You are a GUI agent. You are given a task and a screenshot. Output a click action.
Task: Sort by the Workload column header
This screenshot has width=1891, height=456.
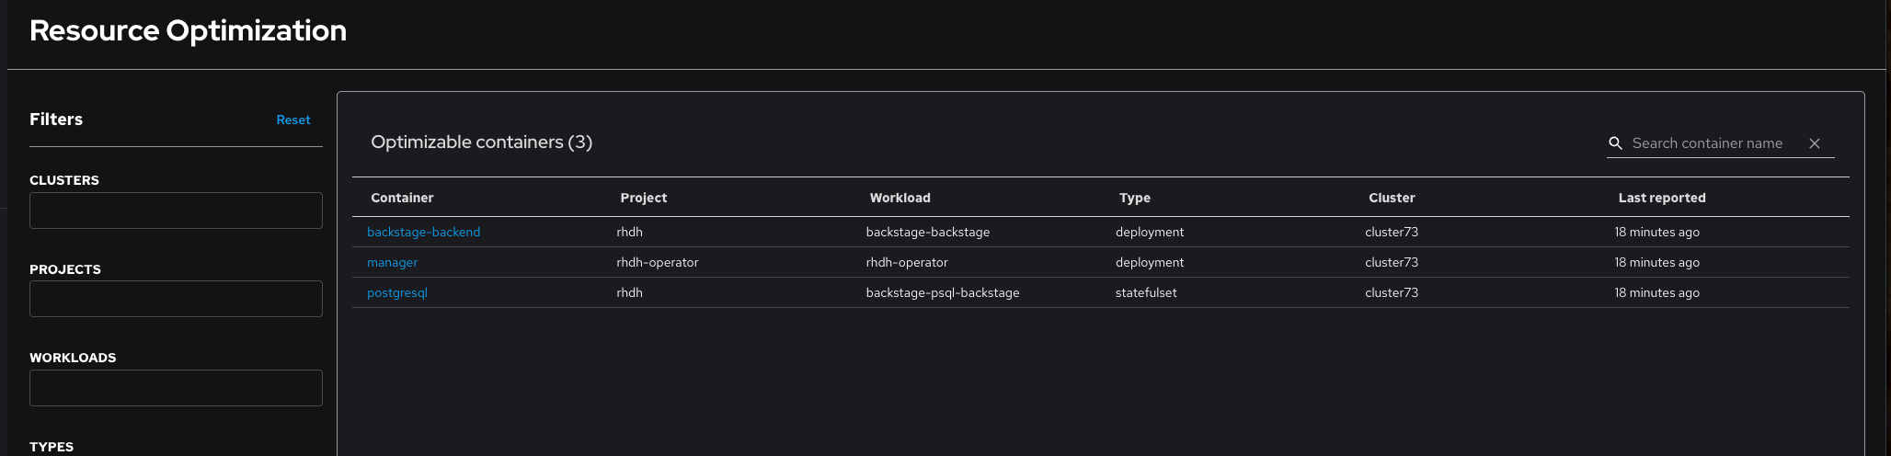(x=900, y=198)
